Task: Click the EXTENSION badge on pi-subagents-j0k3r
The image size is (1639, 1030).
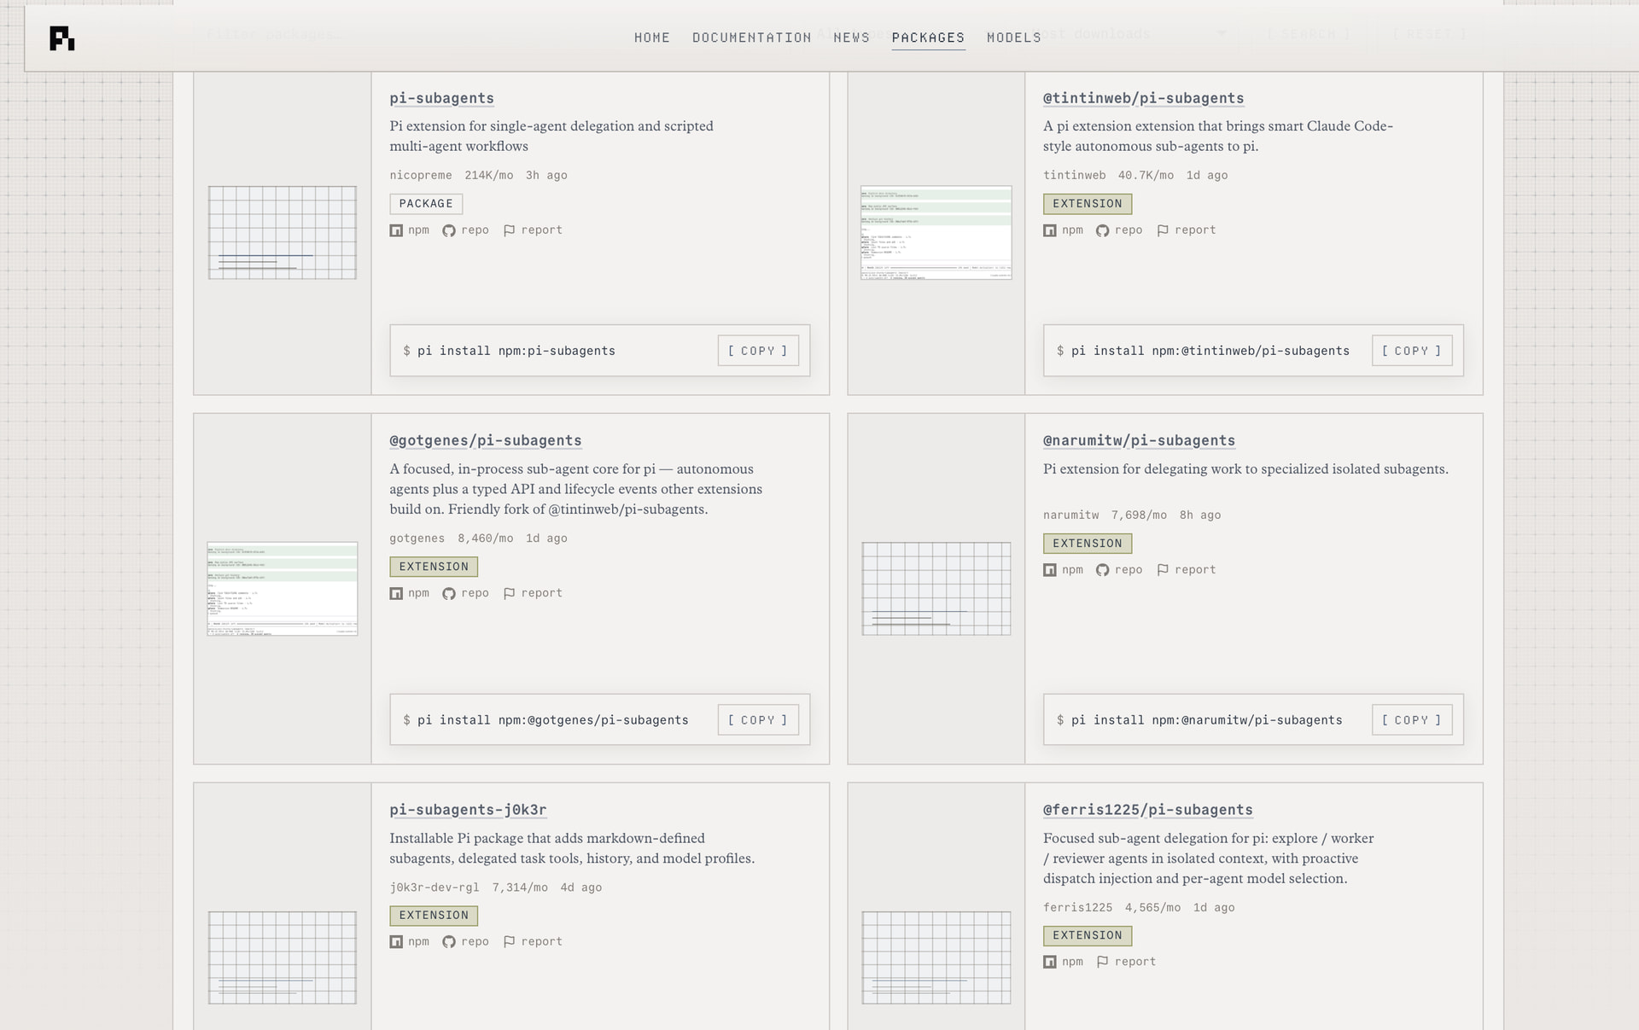Action: (434, 916)
